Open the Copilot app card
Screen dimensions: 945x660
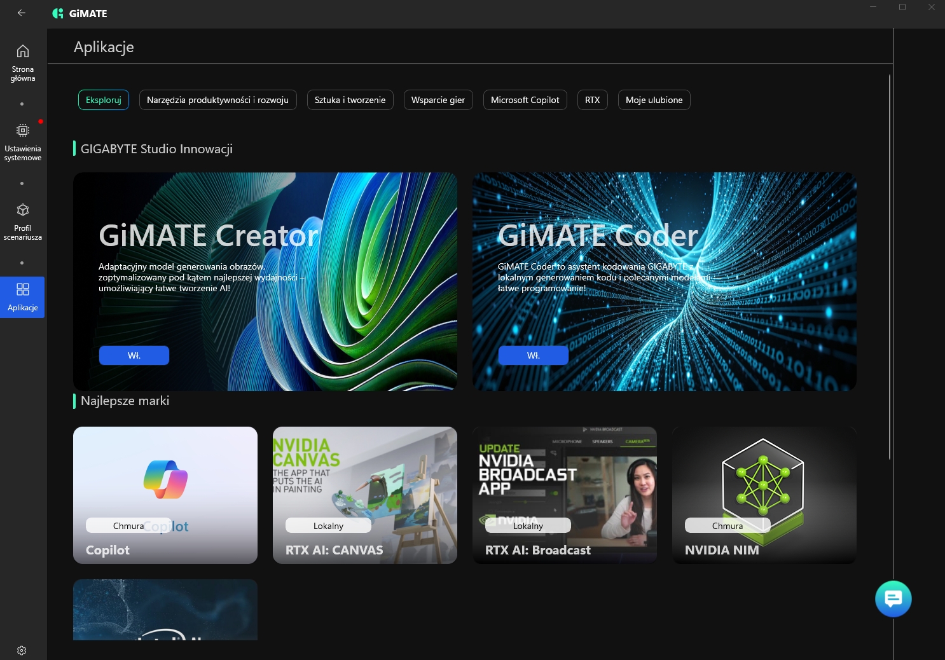pyautogui.click(x=165, y=495)
